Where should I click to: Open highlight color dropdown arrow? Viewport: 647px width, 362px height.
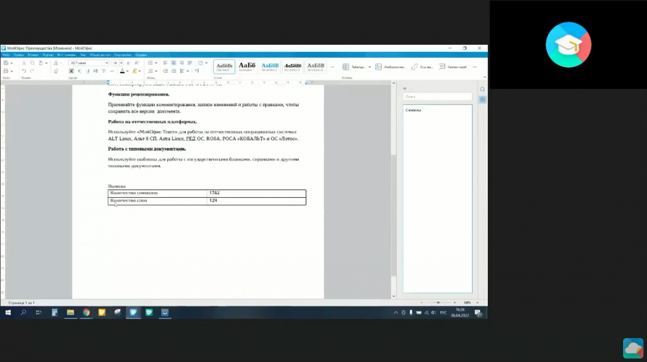click(x=140, y=71)
